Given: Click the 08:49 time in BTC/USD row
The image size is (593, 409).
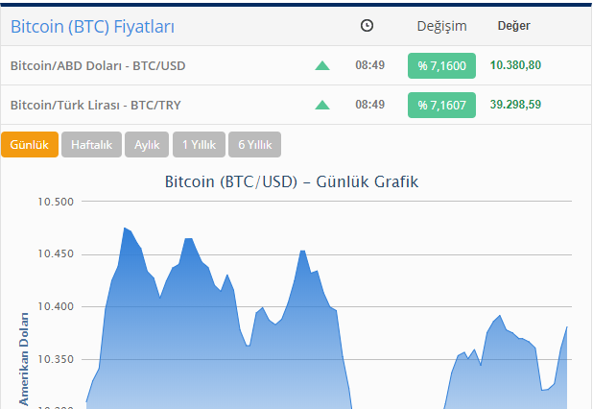Looking at the screenshot, I should click(x=369, y=65).
